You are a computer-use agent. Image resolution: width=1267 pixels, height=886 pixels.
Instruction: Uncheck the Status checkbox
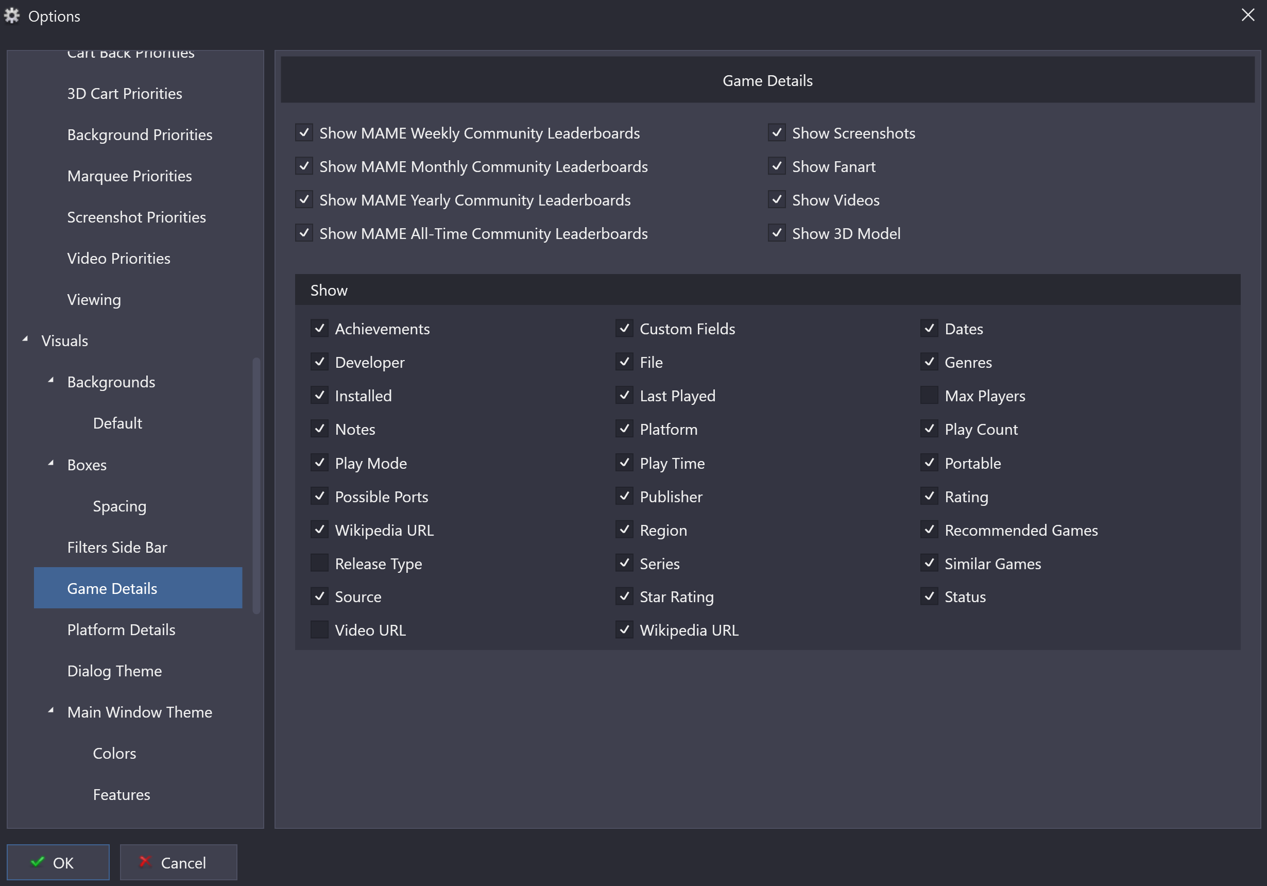(x=929, y=596)
